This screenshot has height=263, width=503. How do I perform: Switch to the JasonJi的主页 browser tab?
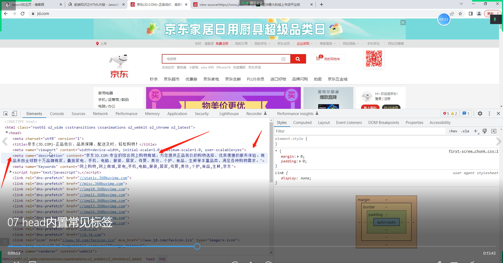click(32, 4)
